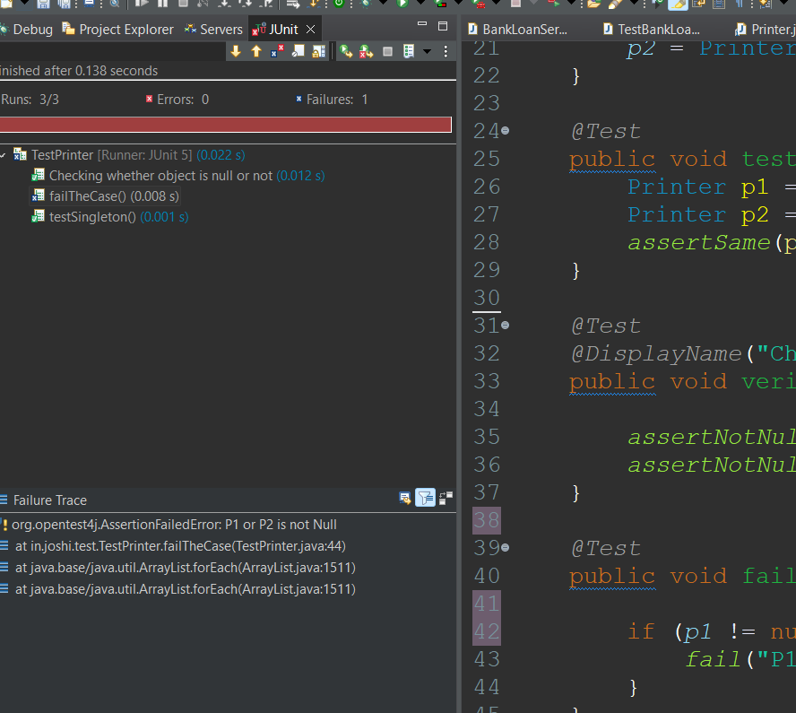Open the JUnit View Menu dots
The height and width of the screenshot is (713, 796).
[x=446, y=51]
